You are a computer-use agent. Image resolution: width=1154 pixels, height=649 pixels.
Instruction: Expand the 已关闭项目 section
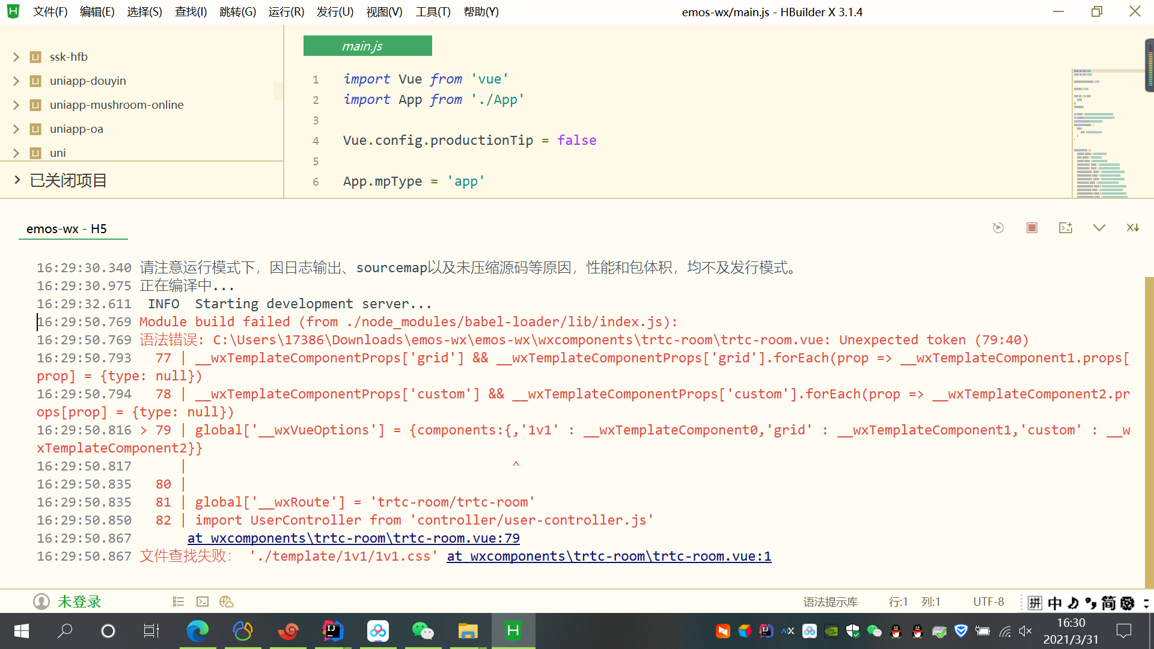17,180
